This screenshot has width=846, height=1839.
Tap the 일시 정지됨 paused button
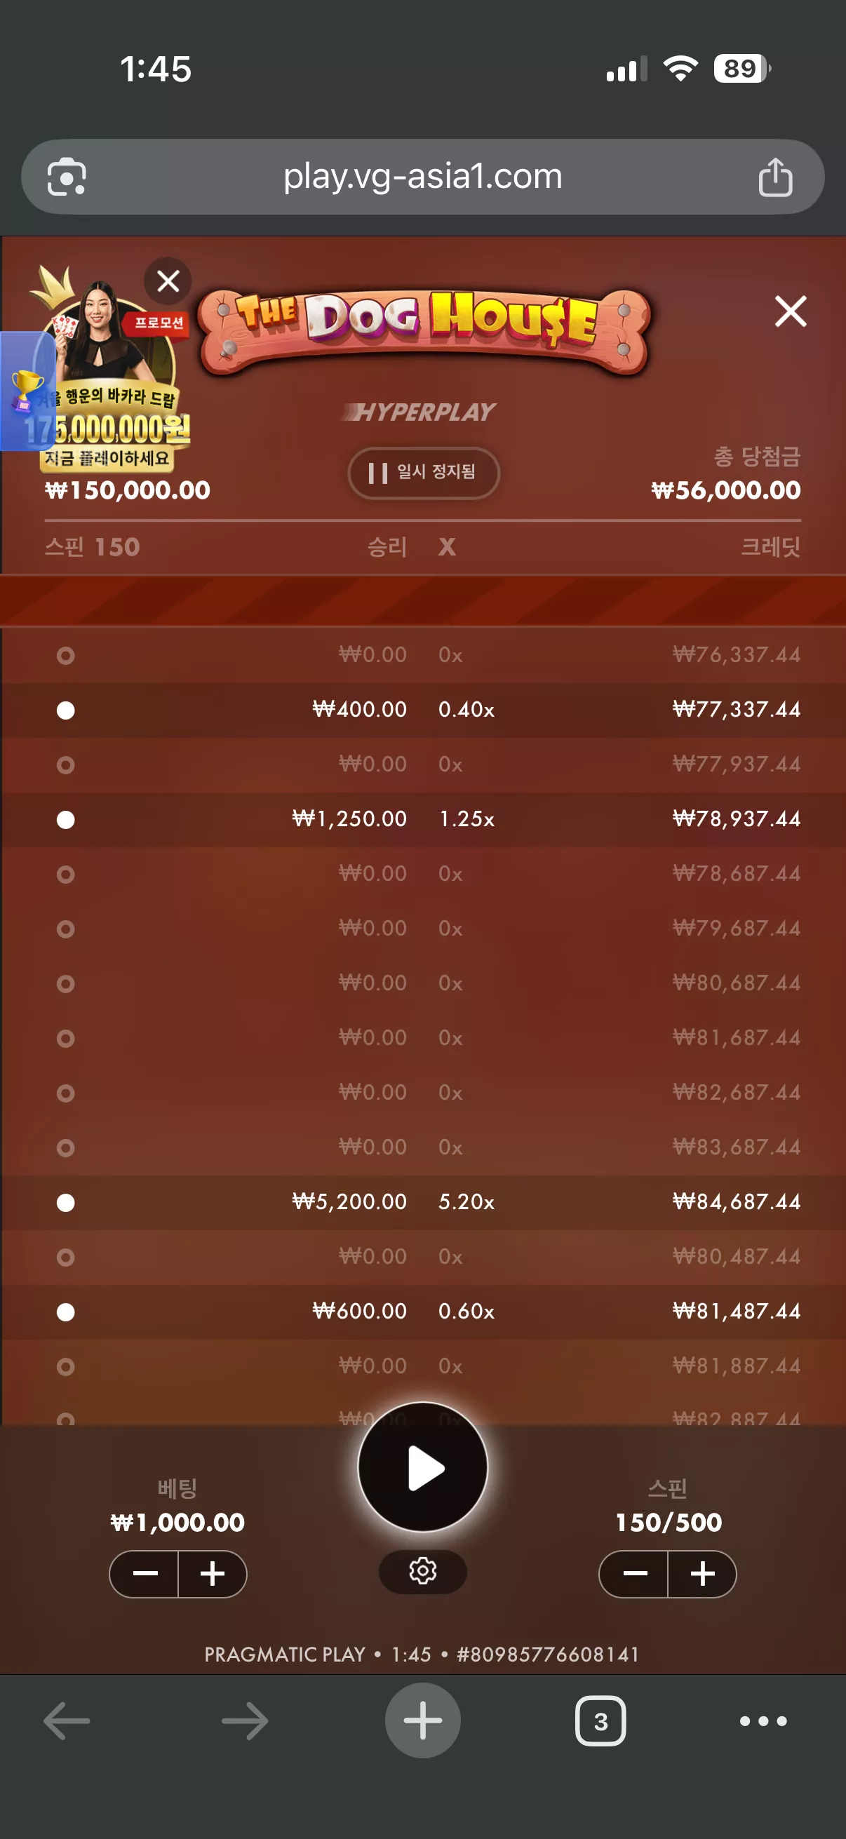(424, 473)
